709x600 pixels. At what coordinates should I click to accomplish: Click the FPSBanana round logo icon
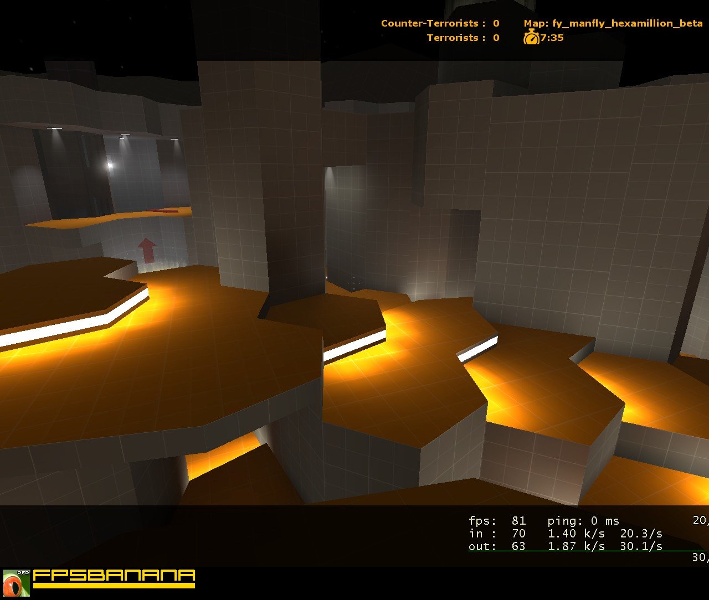tap(16, 583)
